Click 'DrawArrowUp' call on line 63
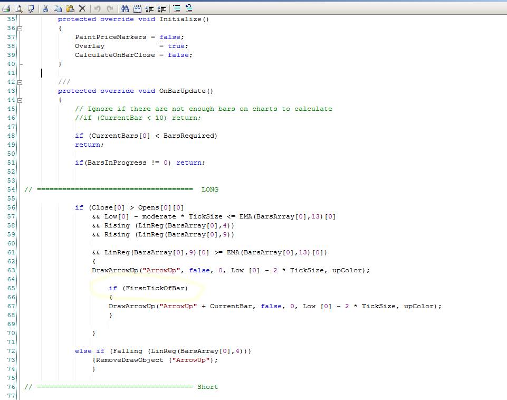The height and width of the screenshot is (400, 507). (x=115, y=270)
